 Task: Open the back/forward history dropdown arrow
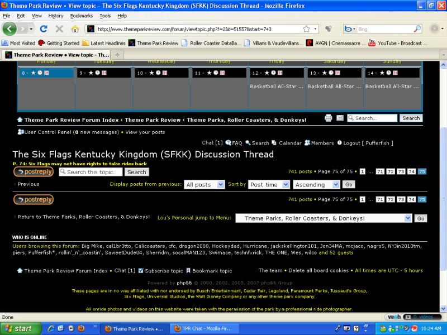coord(31,29)
